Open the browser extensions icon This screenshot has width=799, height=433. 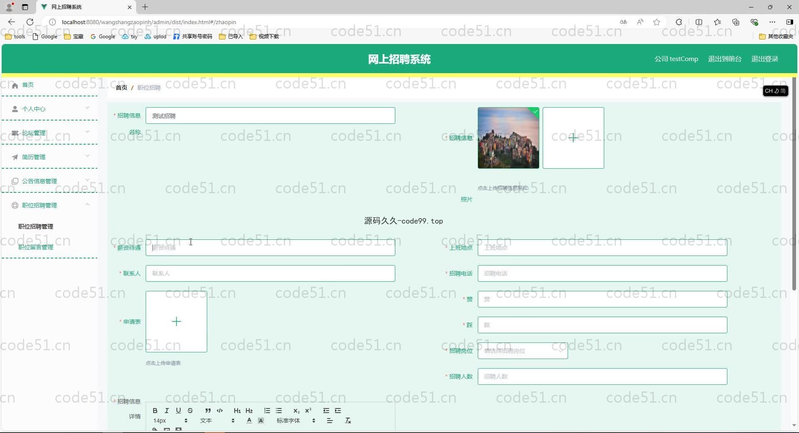point(679,22)
